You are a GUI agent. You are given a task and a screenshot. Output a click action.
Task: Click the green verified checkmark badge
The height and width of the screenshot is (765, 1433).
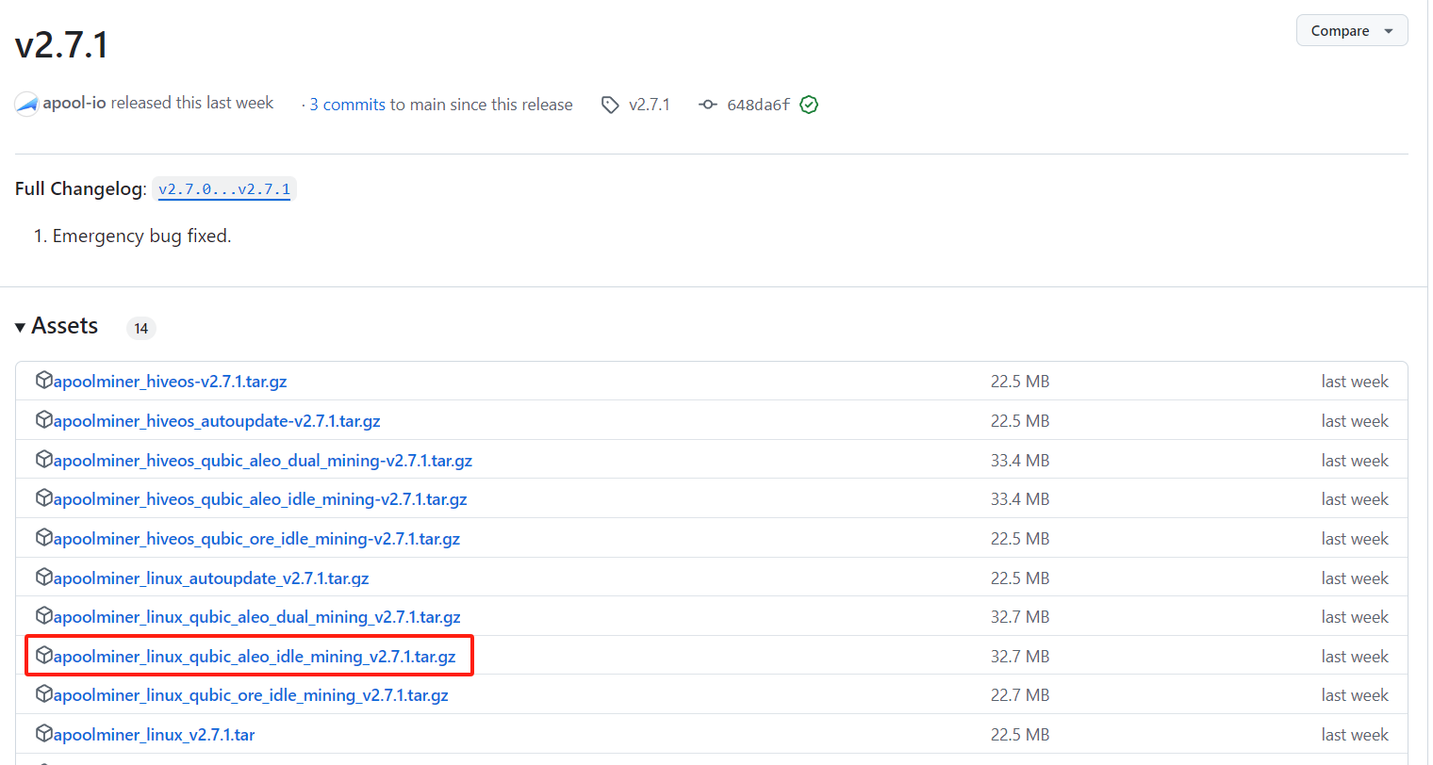(809, 105)
